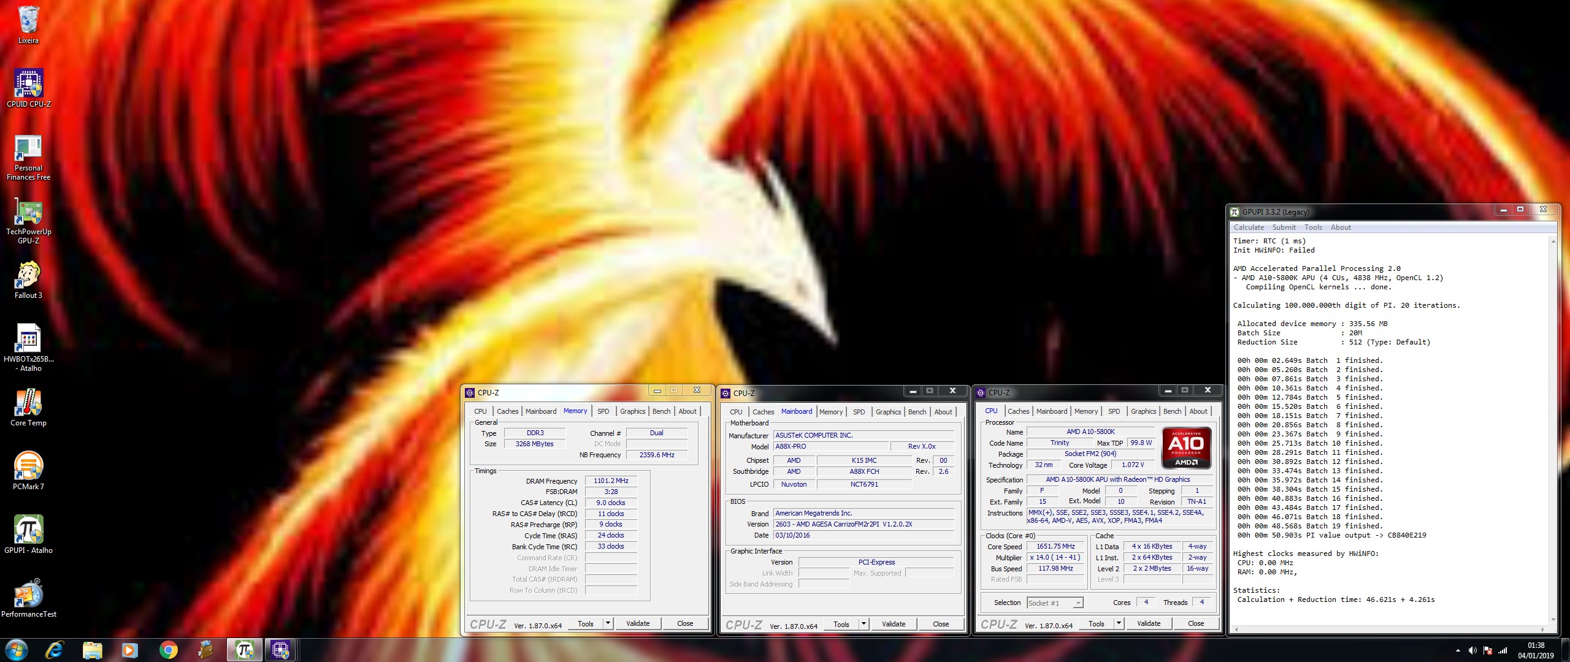Select the Mainboard tab in Memory CPU-Z window
The height and width of the screenshot is (662, 1570).
tap(540, 411)
